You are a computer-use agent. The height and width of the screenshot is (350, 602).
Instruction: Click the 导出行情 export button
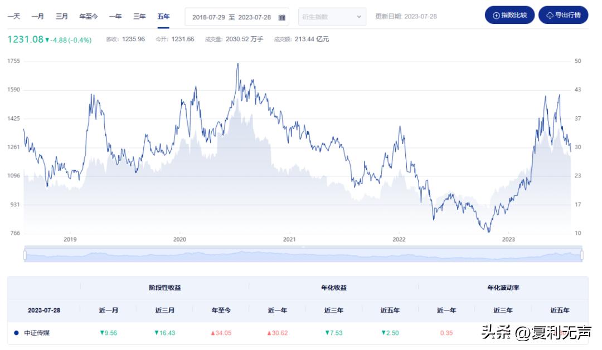coord(563,15)
